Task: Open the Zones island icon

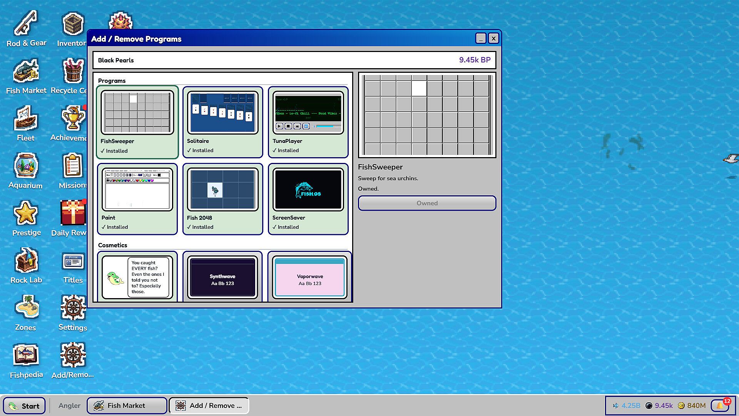Action: [26, 313]
